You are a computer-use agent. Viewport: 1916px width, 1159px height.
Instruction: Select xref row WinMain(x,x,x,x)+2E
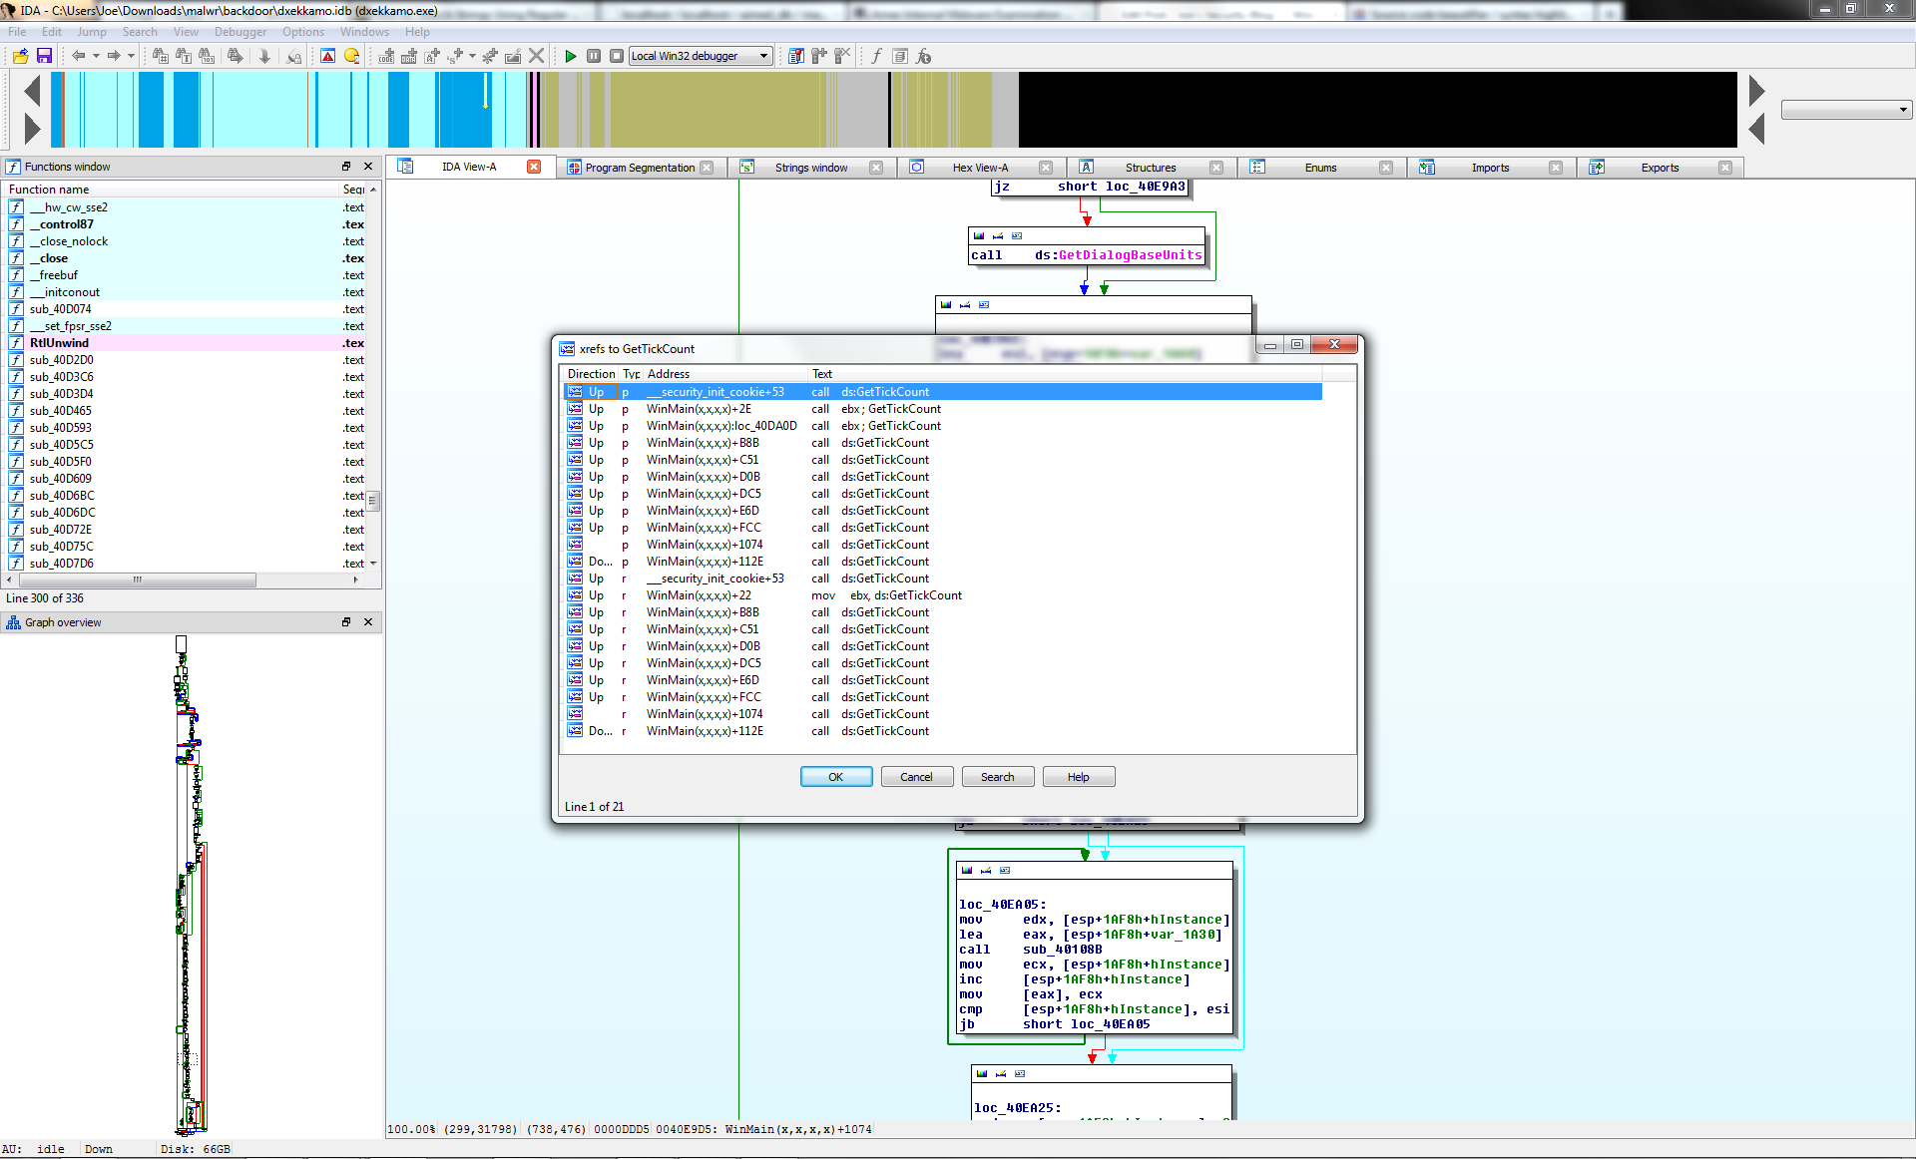(943, 409)
